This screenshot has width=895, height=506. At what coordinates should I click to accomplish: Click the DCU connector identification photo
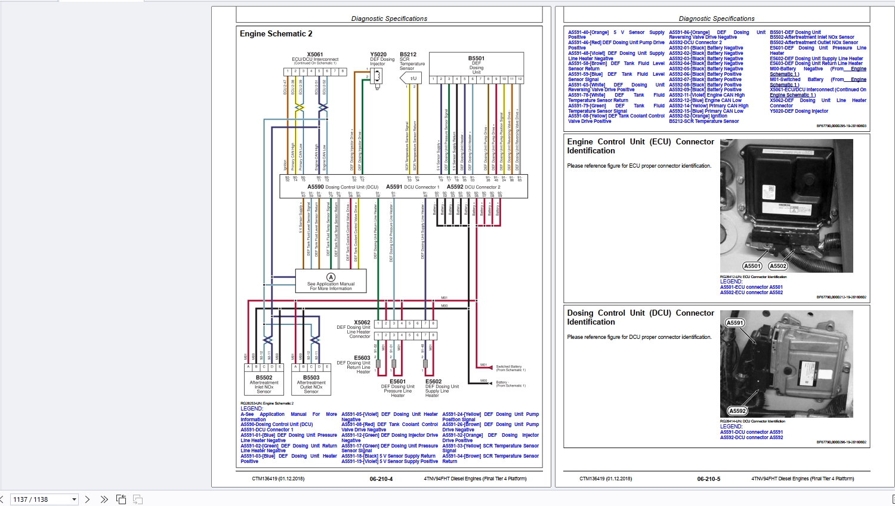pos(786,367)
